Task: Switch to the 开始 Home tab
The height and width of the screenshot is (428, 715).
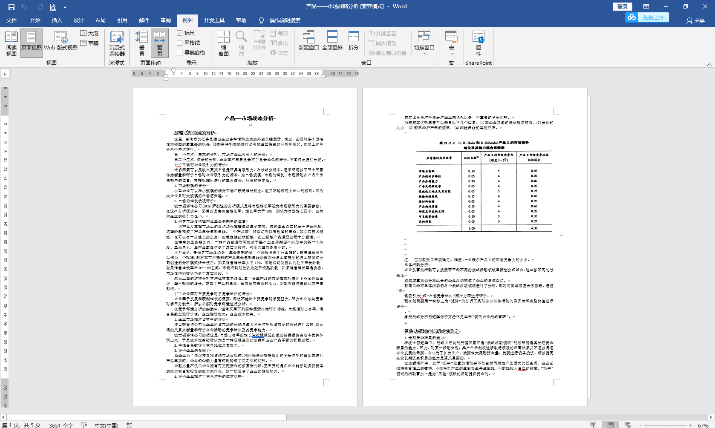Action: point(35,20)
